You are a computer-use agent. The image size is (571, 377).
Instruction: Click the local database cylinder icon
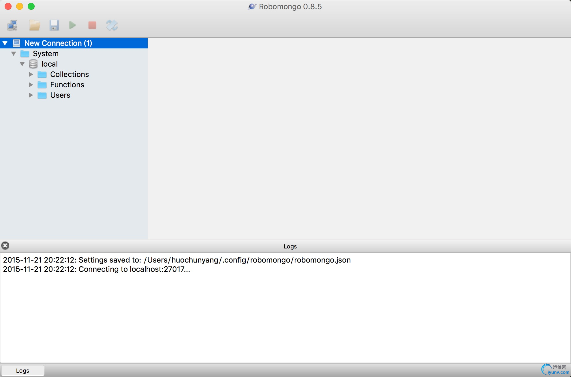point(33,64)
